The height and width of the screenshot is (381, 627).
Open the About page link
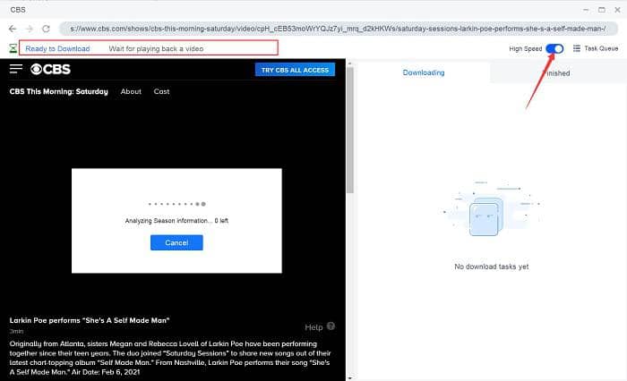[131, 91]
